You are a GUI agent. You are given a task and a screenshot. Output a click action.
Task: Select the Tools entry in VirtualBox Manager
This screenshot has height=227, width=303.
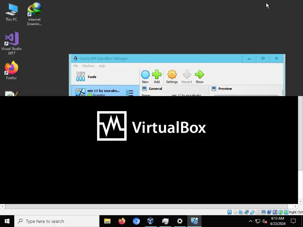(x=105, y=77)
